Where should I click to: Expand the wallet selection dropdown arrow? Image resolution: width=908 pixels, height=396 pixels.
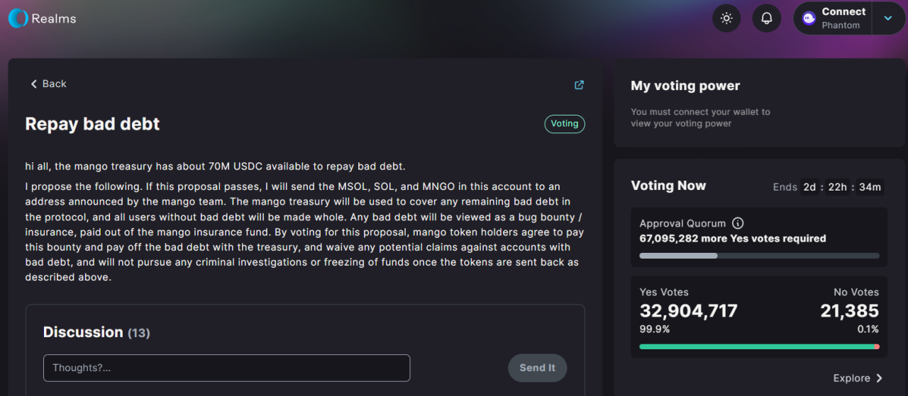(x=888, y=18)
